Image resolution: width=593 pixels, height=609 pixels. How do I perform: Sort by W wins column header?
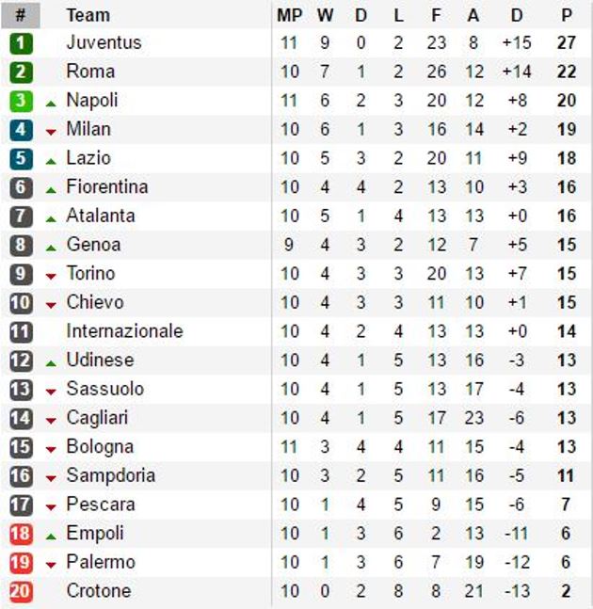click(x=325, y=15)
